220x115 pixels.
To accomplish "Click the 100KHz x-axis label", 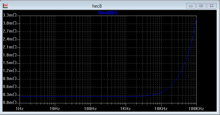I will point(196,109).
